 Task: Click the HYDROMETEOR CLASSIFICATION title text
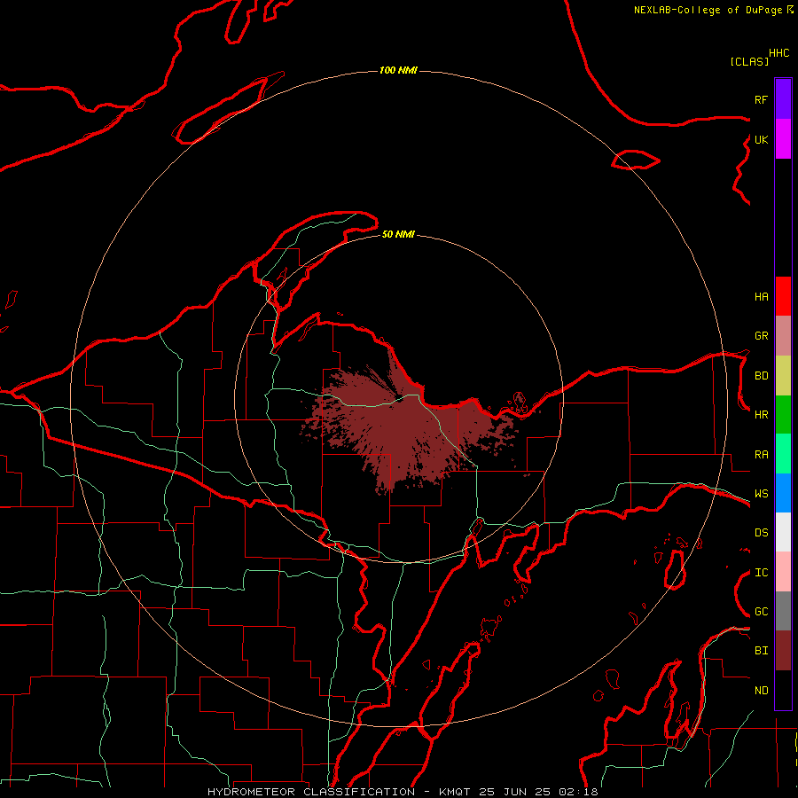[x=311, y=792]
